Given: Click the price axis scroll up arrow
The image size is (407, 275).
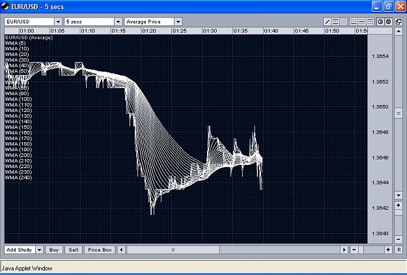Looking at the screenshot, I should (x=399, y=31).
